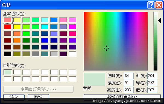Screen dimensions: 164x104
Task: Pick the pure red basic swatch
Action: 8,27
